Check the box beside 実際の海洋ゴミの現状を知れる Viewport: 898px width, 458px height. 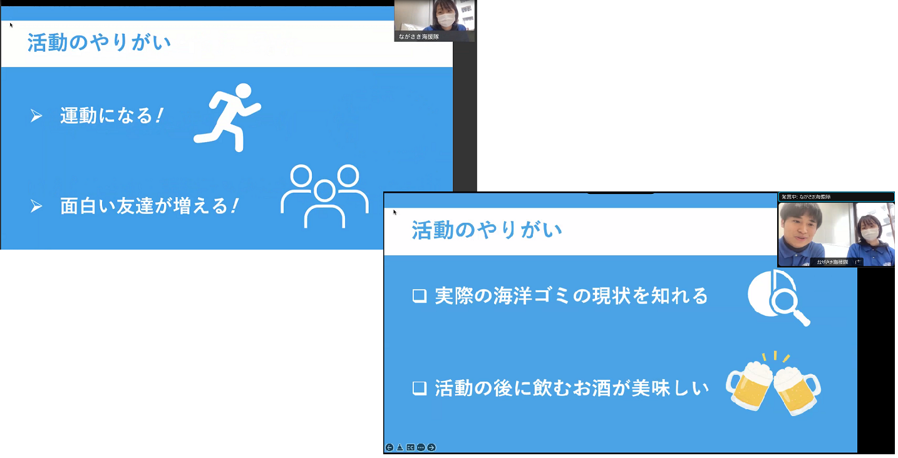click(419, 296)
